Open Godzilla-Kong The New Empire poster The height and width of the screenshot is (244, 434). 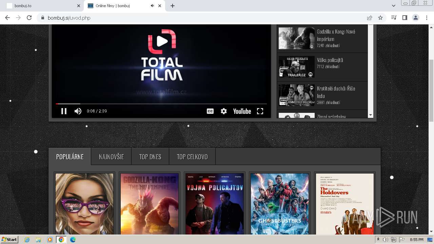(x=150, y=204)
